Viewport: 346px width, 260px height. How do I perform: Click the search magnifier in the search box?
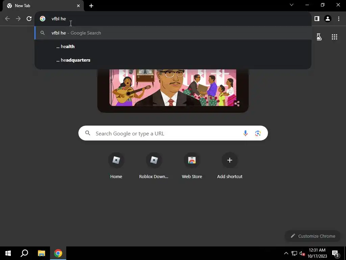(x=88, y=133)
